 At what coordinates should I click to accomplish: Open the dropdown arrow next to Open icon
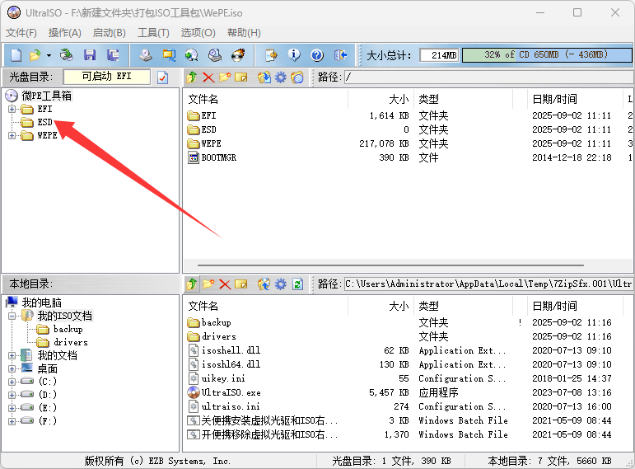48,55
